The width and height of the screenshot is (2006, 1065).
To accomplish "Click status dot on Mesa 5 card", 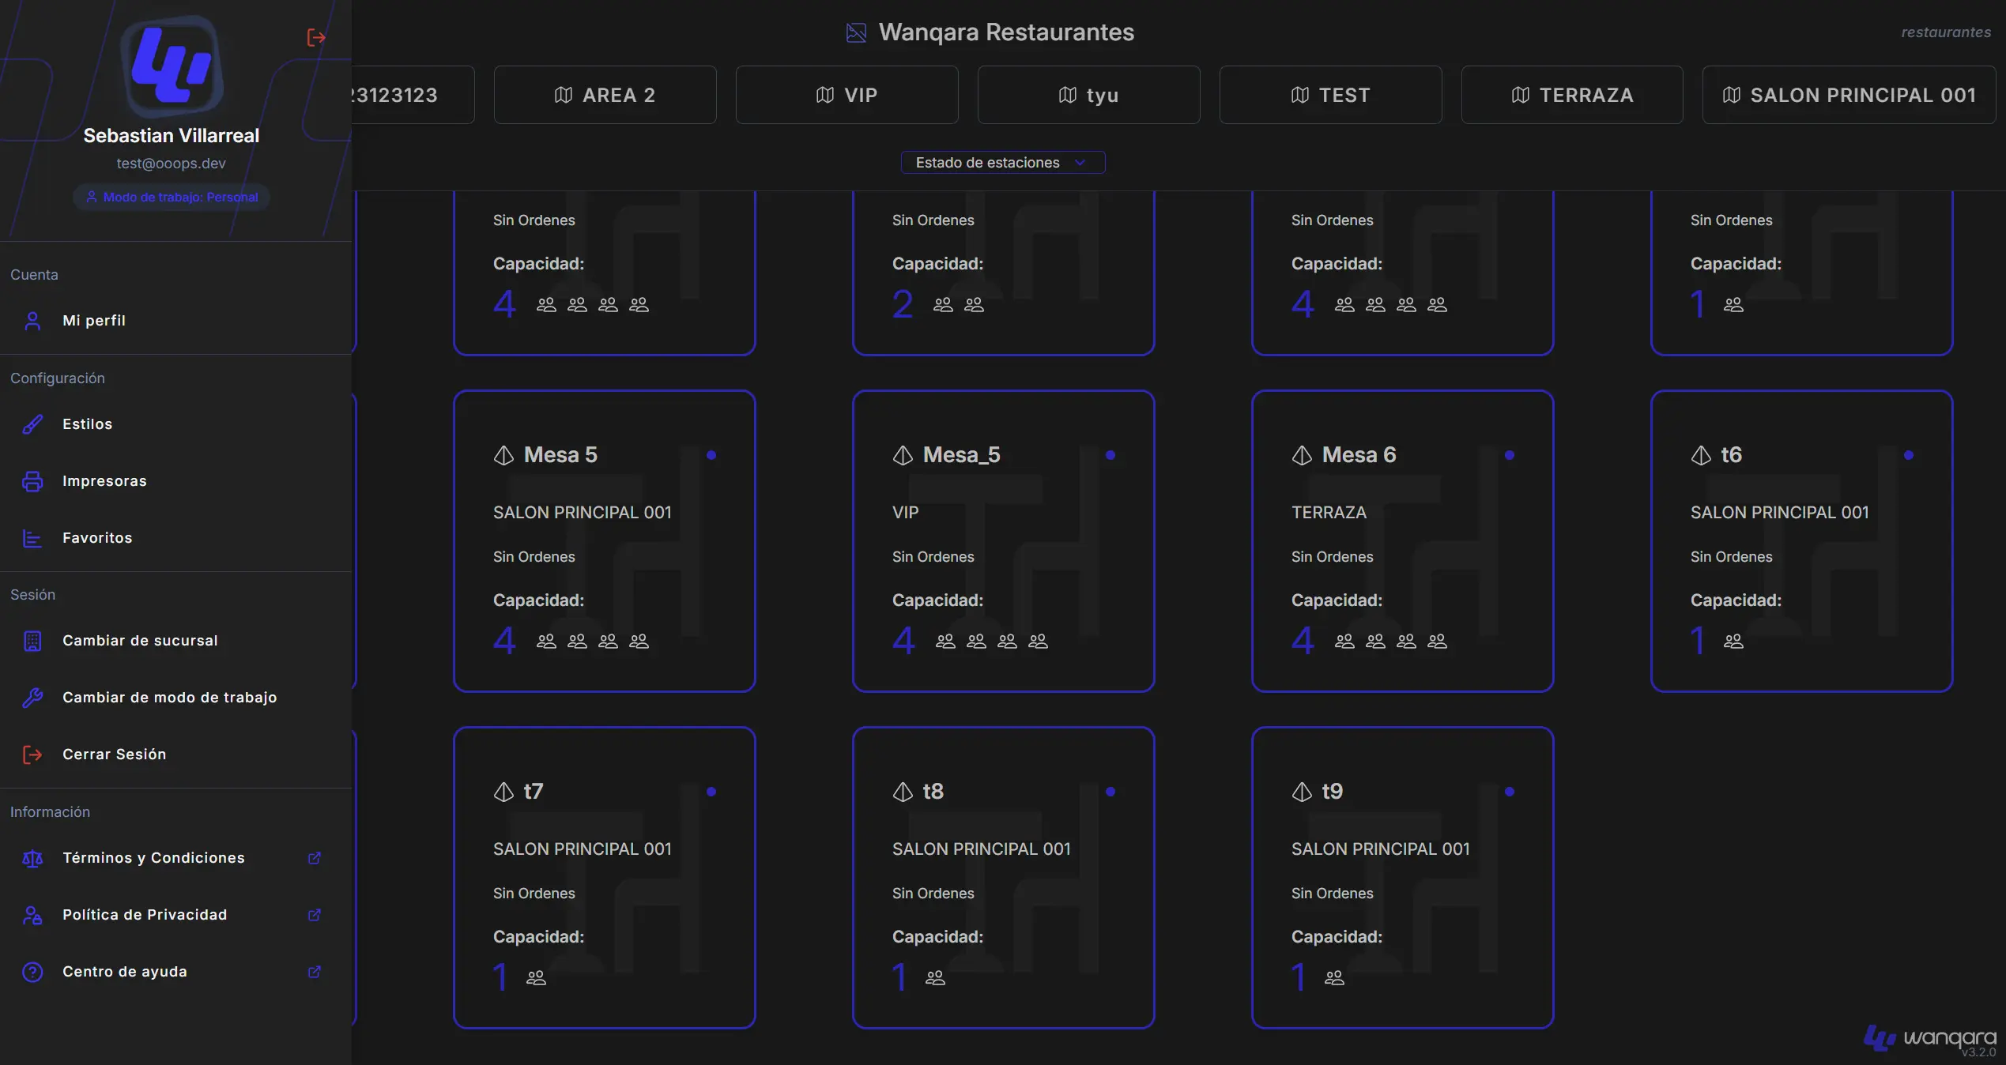I will pyautogui.click(x=711, y=455).
